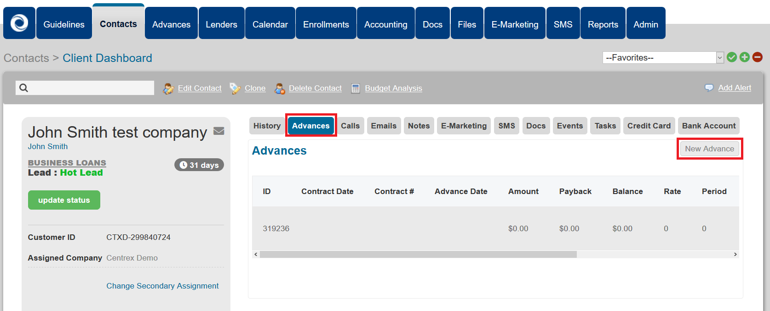Switch to the SMS client tab
The image size is (770, 311).
(506, 126)
